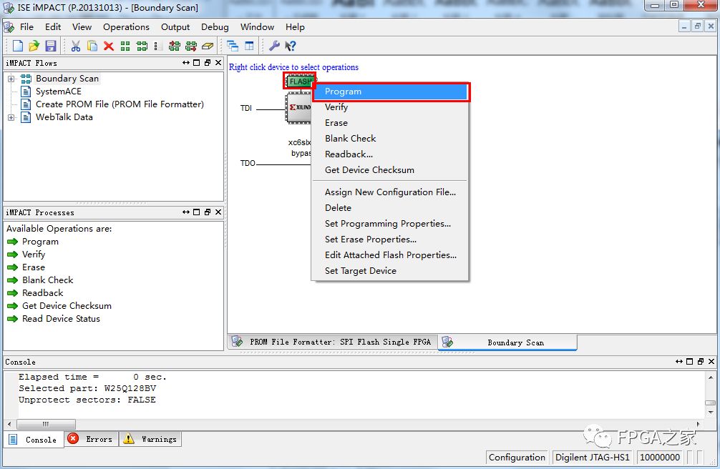
Task: Open a project using the folder icon
Action: [x=34, y=46]
